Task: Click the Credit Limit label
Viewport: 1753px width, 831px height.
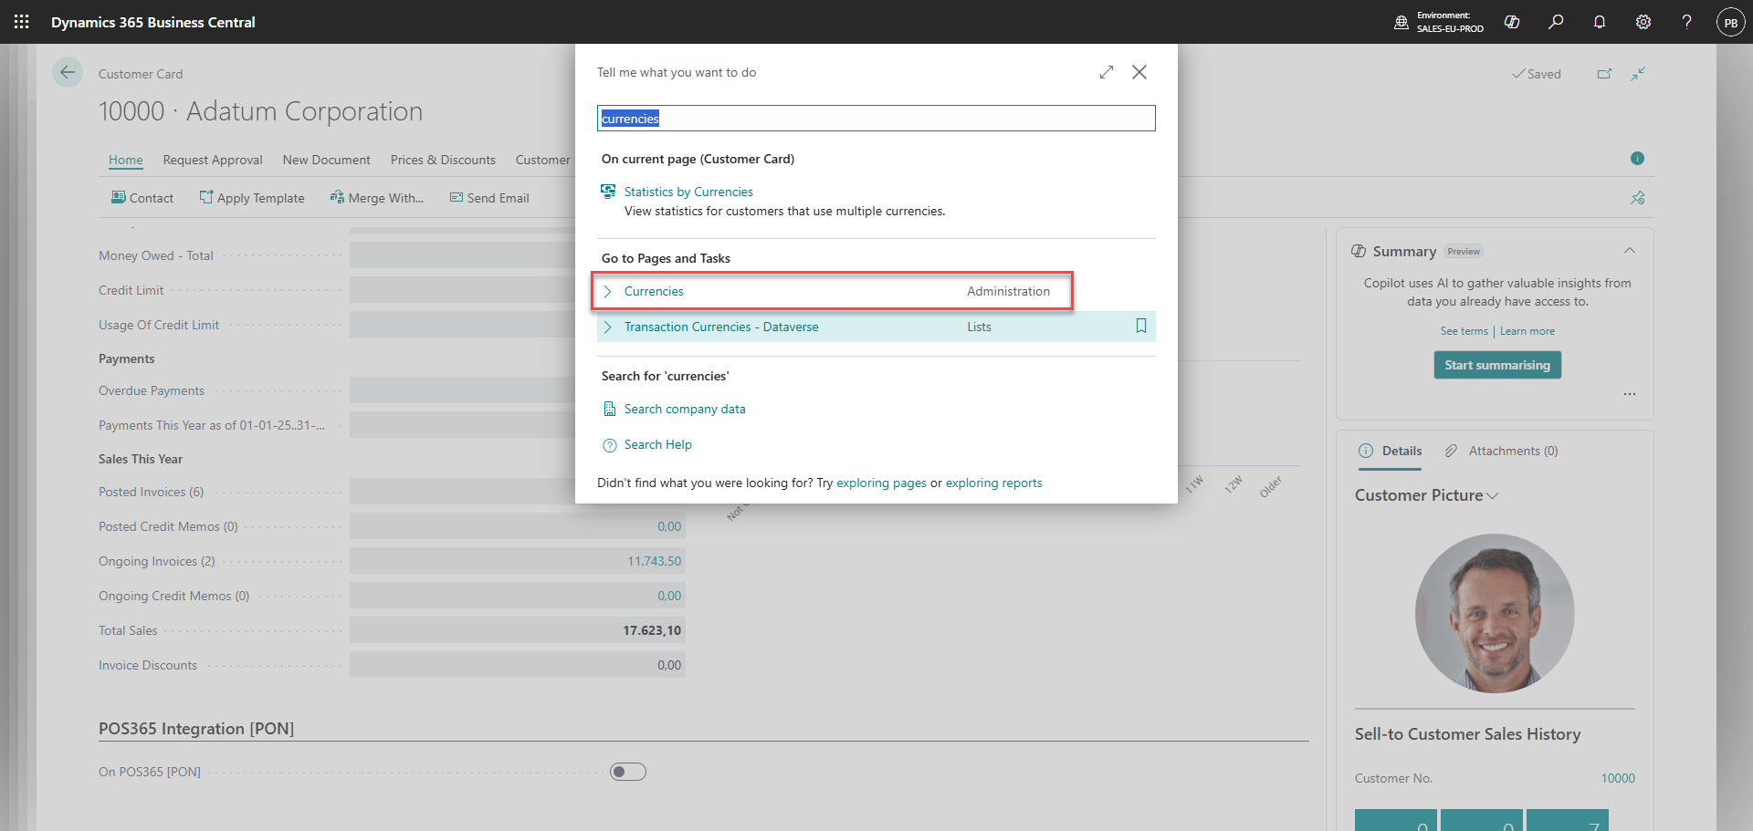Action: [131, 290]
